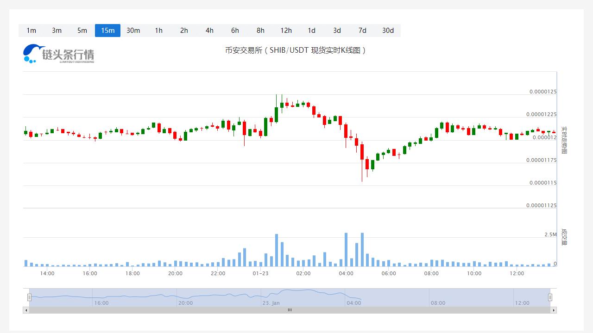The width and height of the screenshot is (593, 333).
Task: Select the 4h interval
Action: [x=209, y=31]
